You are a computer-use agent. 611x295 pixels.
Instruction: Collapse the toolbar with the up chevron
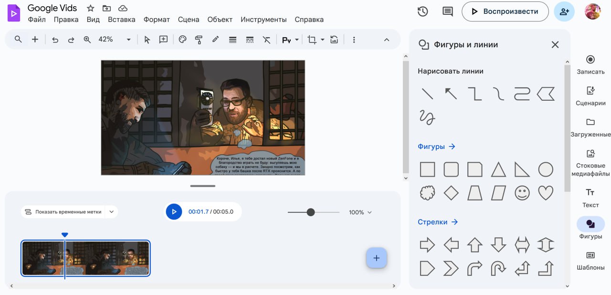coord(387,40)
